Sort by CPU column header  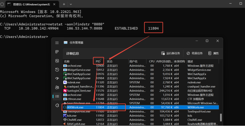click(x=152, y=61)
